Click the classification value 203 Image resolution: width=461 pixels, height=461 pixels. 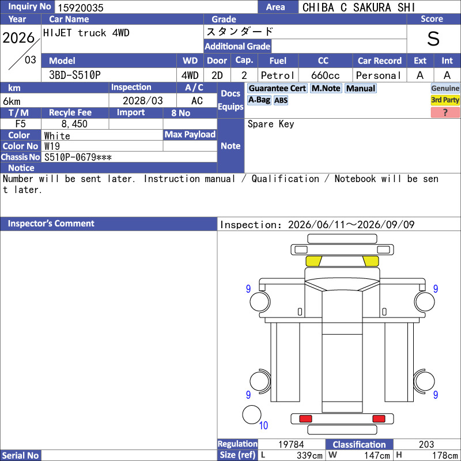(x=426, y=444)
